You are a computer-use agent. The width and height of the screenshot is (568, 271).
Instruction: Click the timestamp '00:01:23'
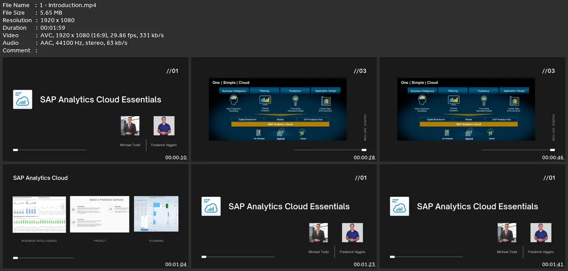tap(364, 265)
